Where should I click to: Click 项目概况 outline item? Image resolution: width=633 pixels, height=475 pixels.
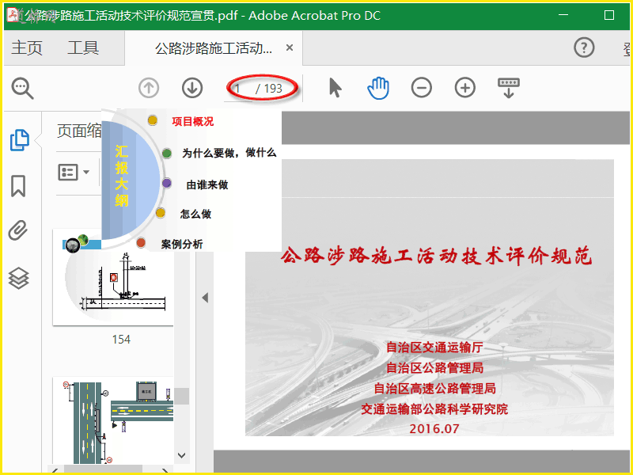point(192,121)
